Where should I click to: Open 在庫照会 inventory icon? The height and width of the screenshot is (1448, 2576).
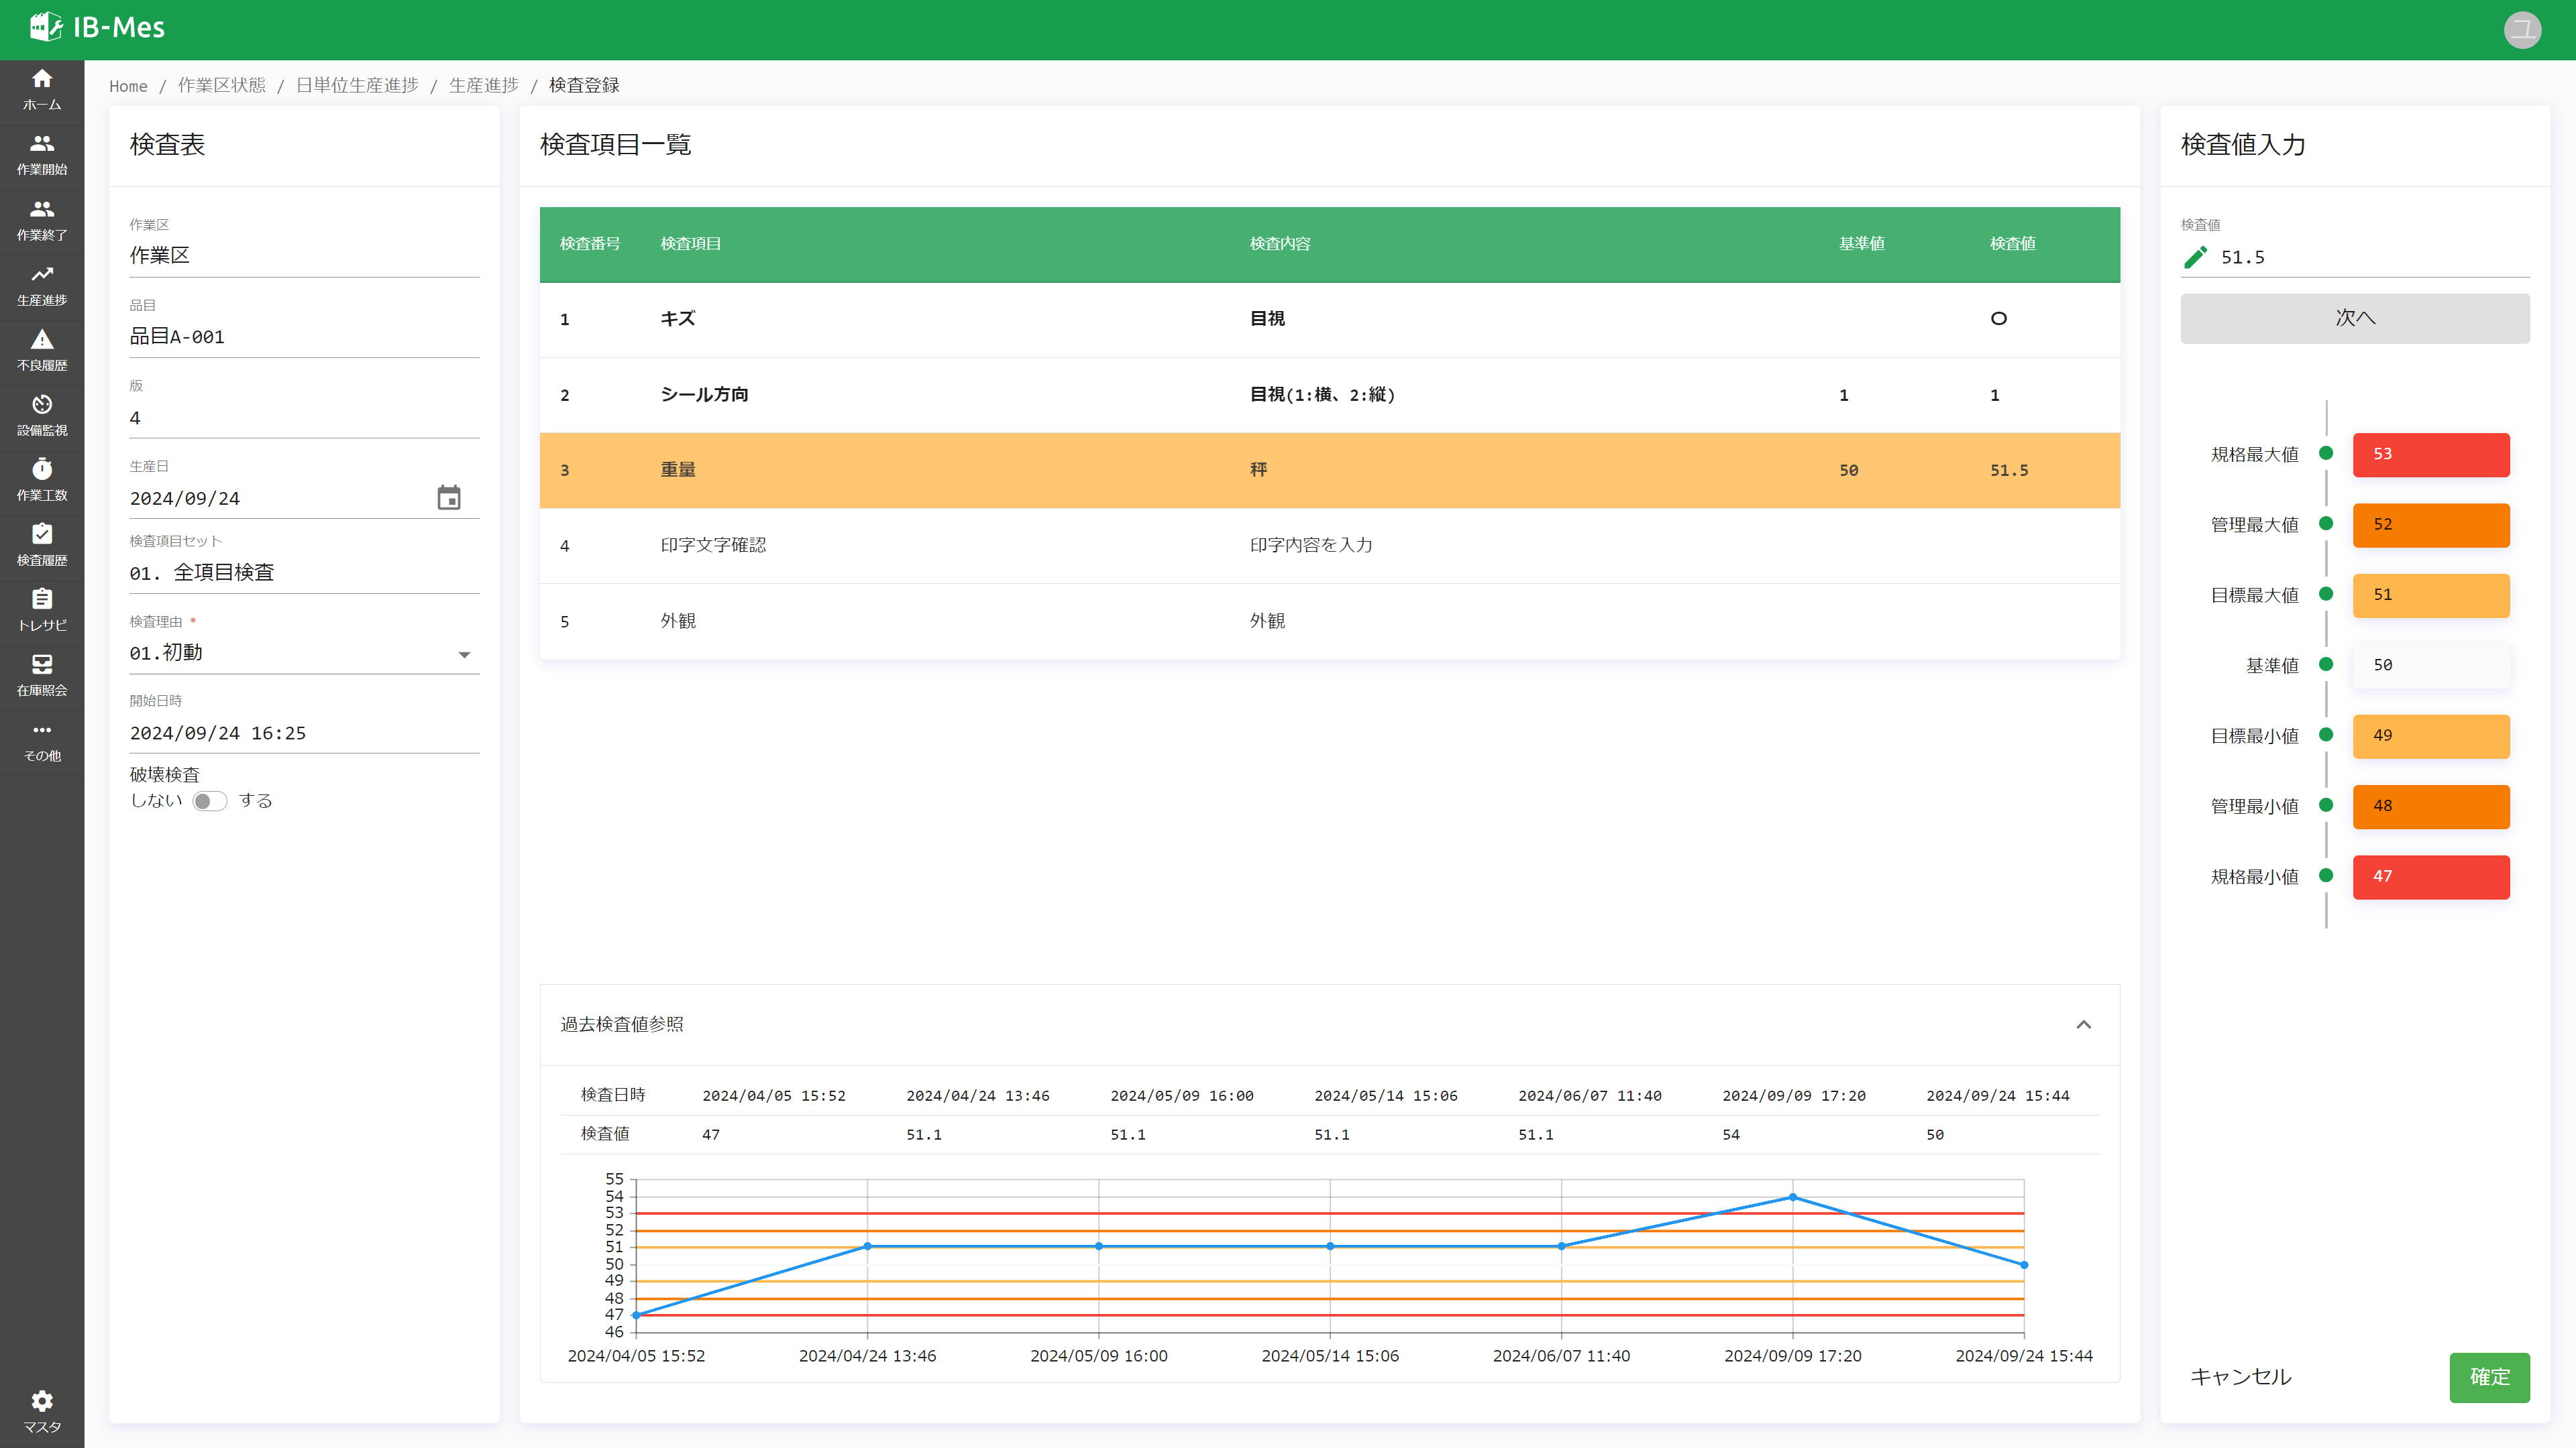pos(42,676)
